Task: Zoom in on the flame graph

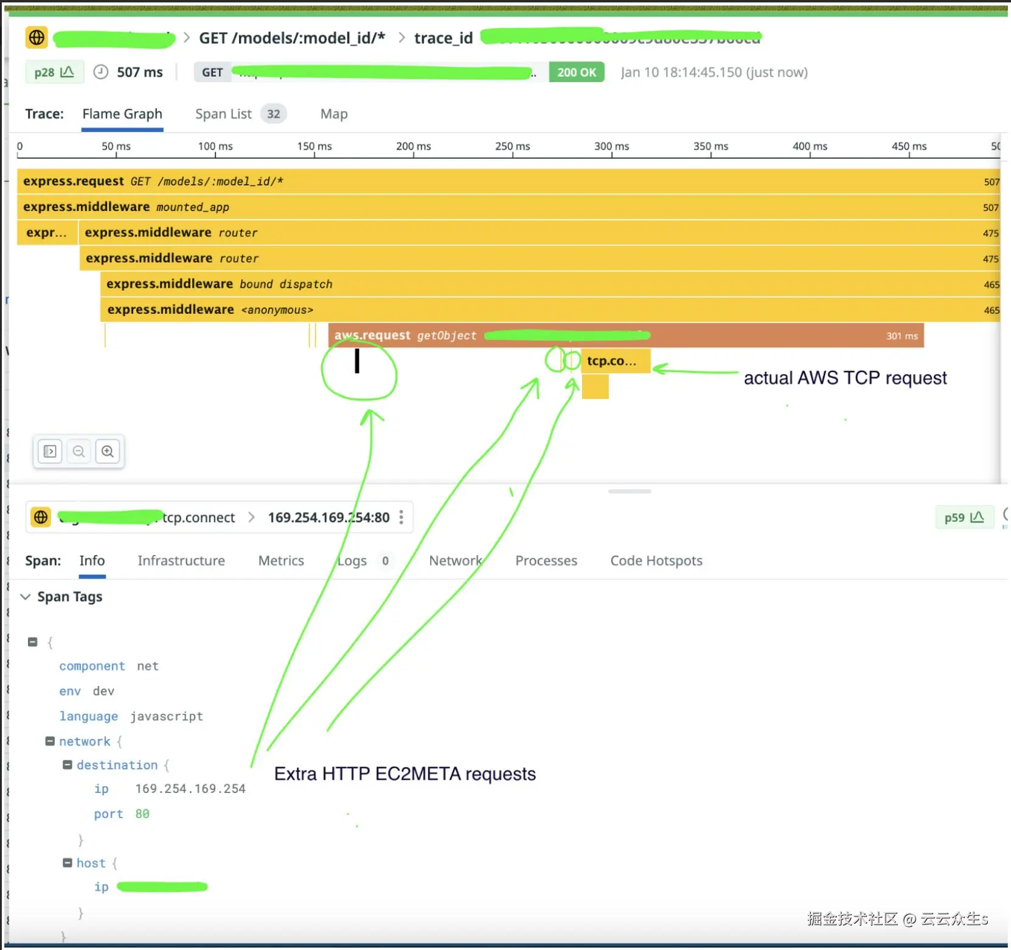Action: click(108, 451)
